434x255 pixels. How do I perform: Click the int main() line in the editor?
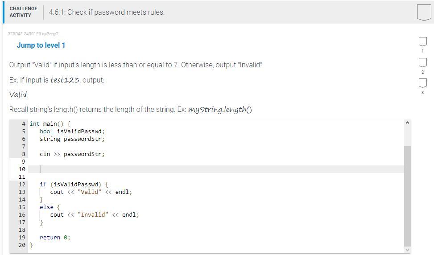[x=50, y=123]
